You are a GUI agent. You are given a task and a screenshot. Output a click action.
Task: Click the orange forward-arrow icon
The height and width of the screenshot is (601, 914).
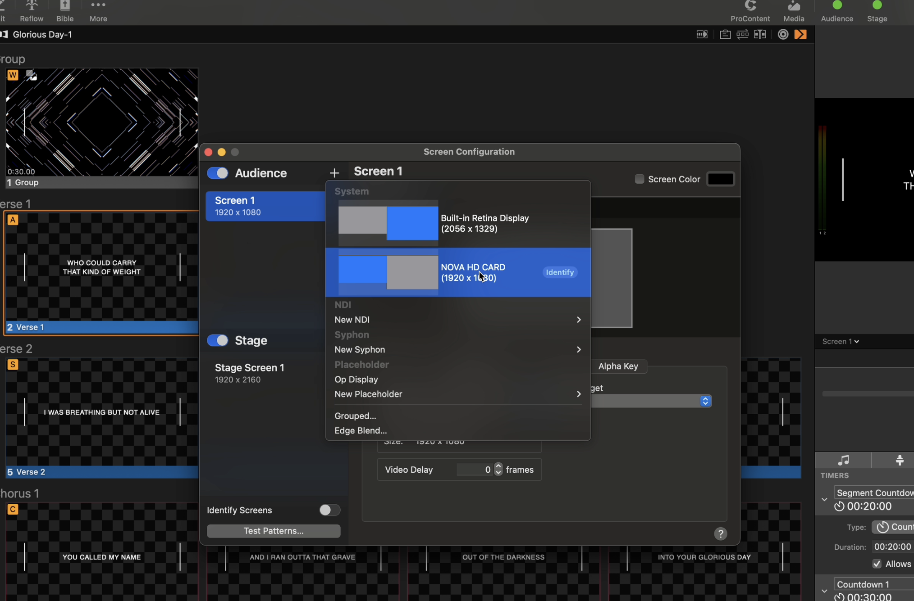pos(800,35)
